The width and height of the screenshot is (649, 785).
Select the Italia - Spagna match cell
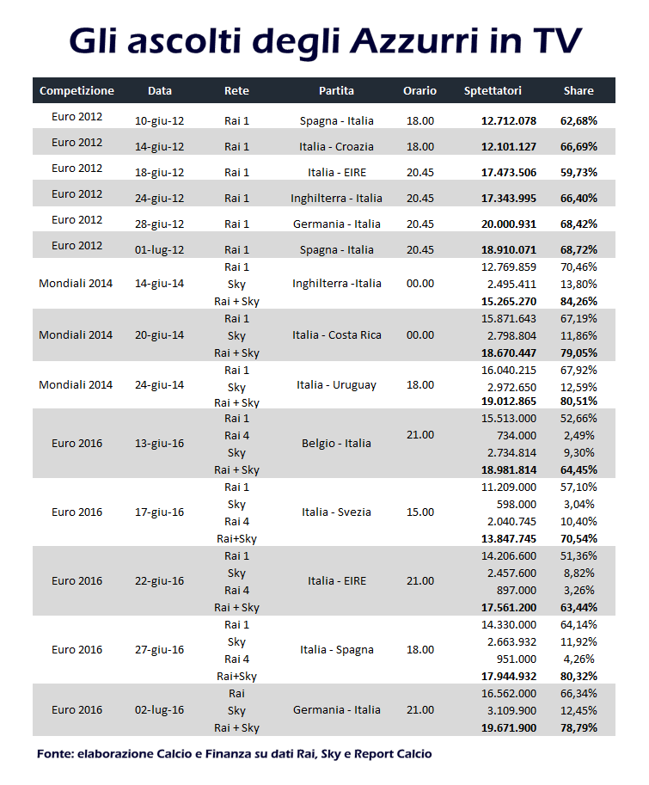click(337, 649)
